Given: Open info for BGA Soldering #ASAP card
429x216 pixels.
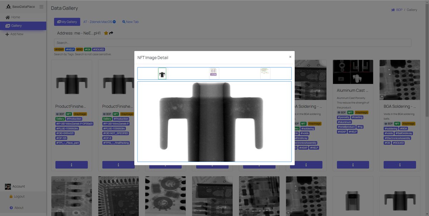Looking at the screenshot, I should [x=306, y=165].
